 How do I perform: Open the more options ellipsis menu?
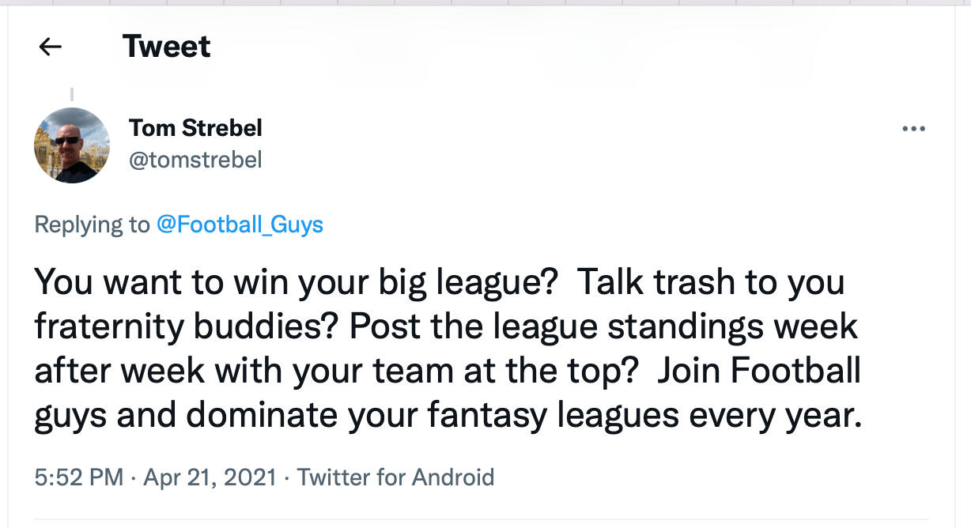tap(913, 129)
